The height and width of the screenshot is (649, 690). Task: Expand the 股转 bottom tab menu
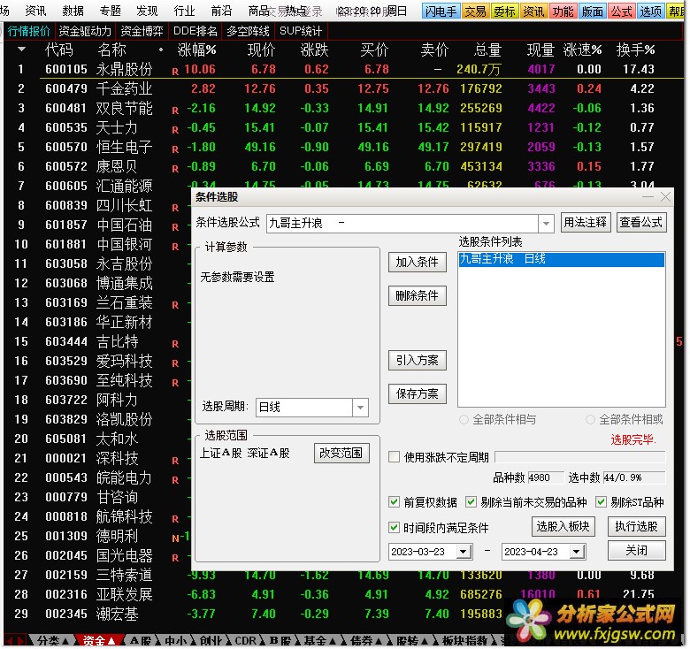pos(425,641)
